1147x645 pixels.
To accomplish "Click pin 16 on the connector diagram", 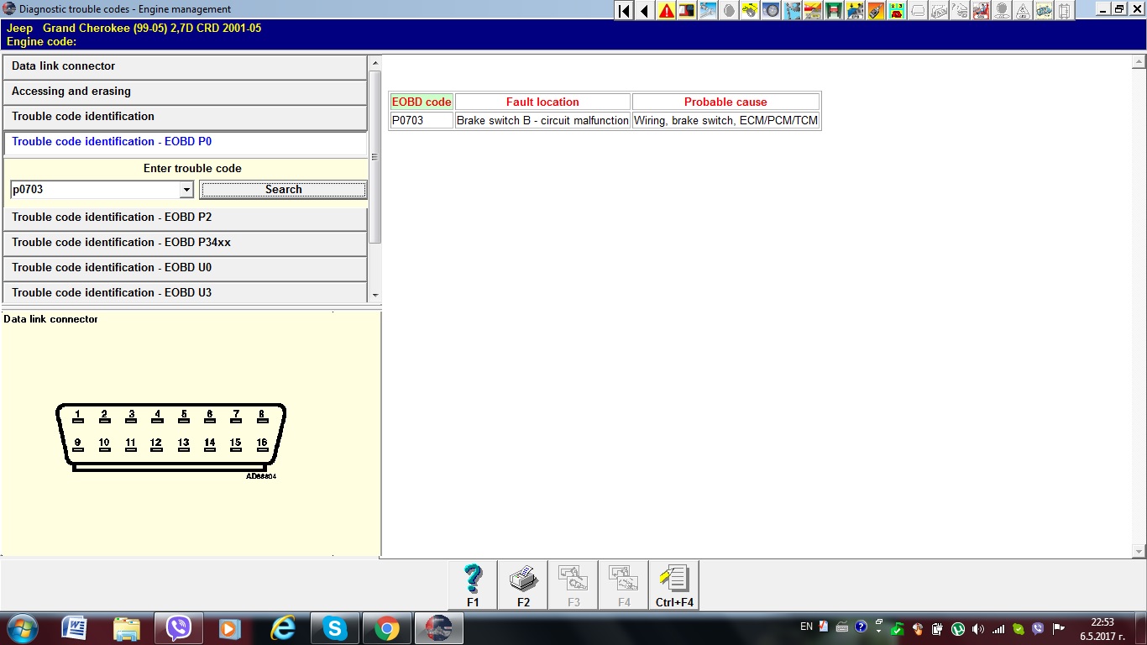I will [262, 443].
